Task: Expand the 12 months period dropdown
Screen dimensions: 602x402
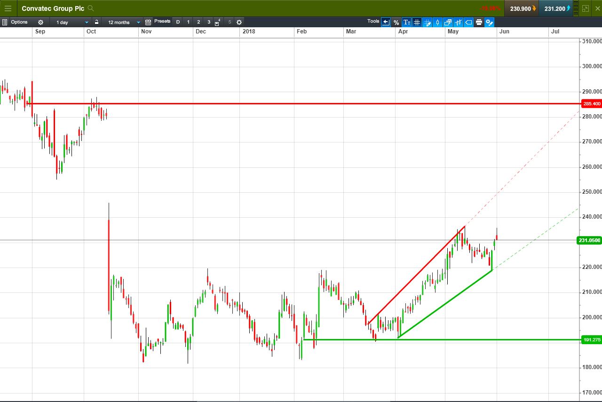Action: (122, 22)
